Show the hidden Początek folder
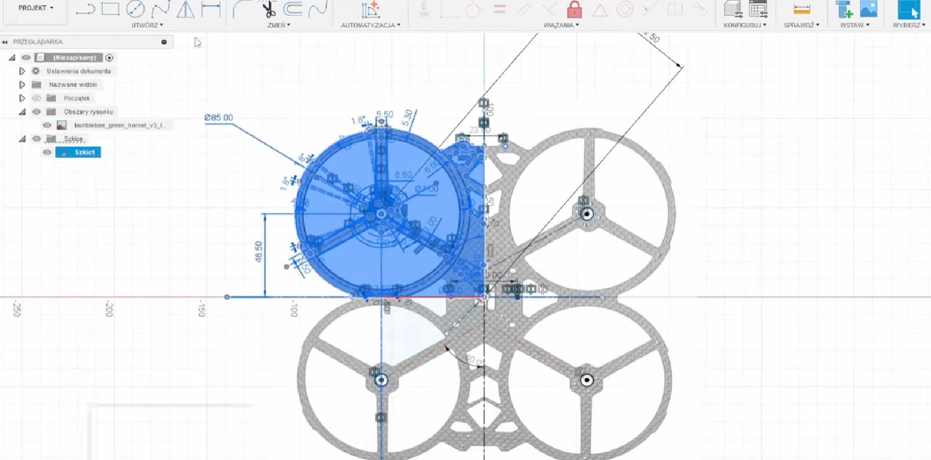This screenshot has height=460, width=931. point(36,98)
